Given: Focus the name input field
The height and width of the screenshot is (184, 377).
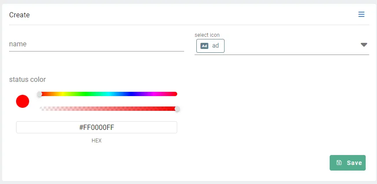Looking at the screenshot, I should tap(97, 44).
